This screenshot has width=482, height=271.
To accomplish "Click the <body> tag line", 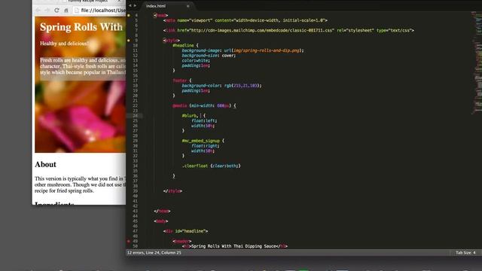I will click(161, 221).
